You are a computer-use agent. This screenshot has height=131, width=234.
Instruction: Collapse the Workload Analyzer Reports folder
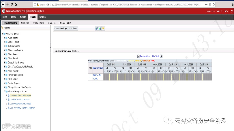click(5, 91)
